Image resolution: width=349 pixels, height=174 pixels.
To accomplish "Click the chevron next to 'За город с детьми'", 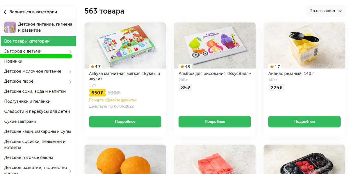I will tap(71, 51).
